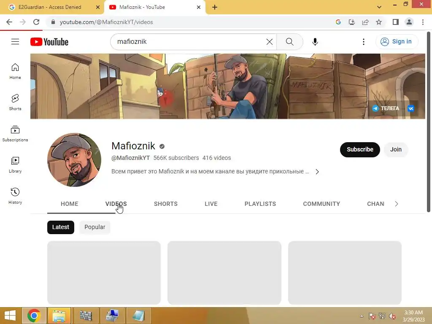Viewport: 432px width, 324px height.
Task: Click Sign in
Action: [397, 42]
